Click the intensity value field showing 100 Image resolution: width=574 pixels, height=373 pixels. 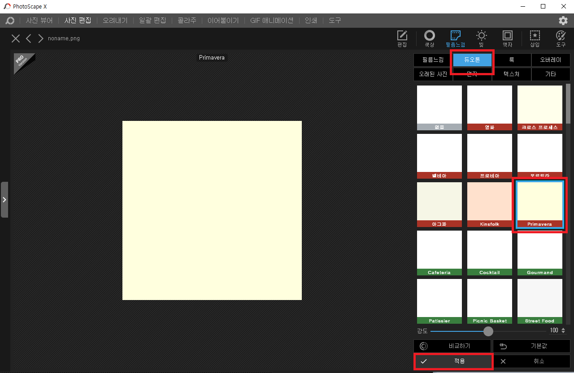coord(554,330)
